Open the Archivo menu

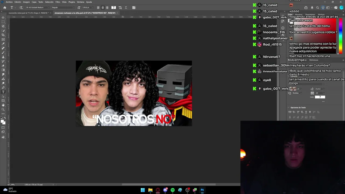click(9, 2)
